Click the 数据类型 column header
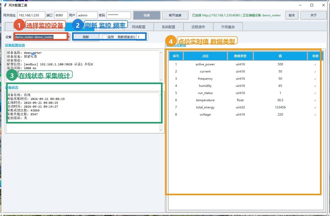The image size is (330, 216). click(x=241, y=56)
